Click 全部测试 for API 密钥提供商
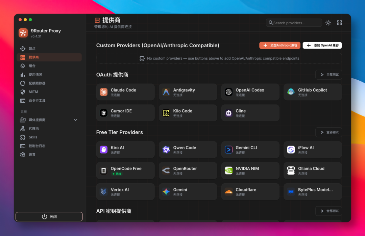 click(329, 211)
